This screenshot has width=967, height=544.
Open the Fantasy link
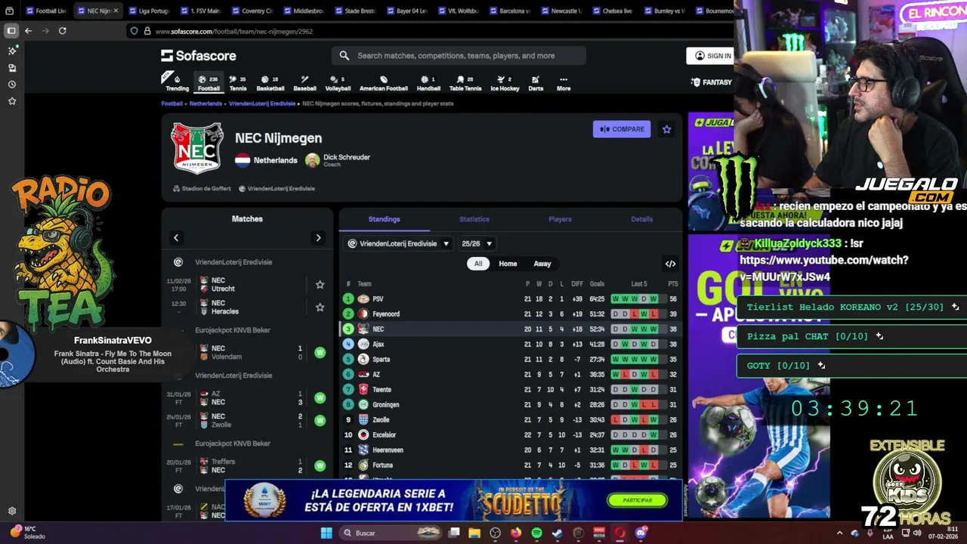[712, 82]
